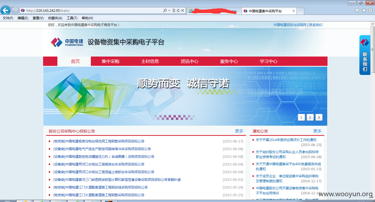Viewport: 375px width, 202px height.
Task: Open the browser Tools gear icon
Action: point(371,10)
